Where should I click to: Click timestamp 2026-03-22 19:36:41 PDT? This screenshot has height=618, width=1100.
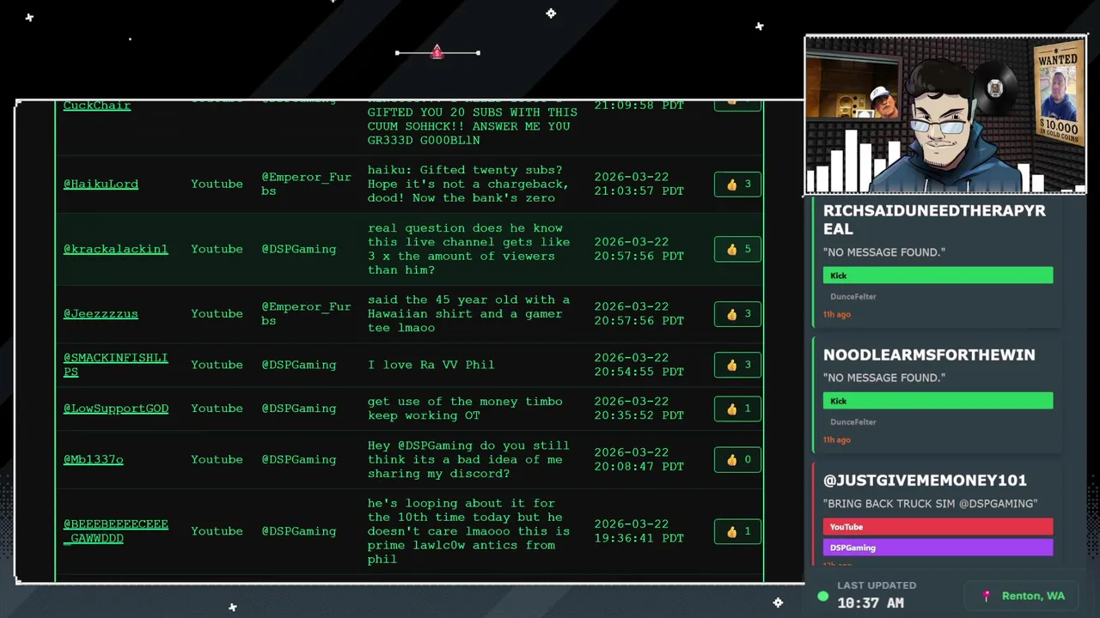639,531
